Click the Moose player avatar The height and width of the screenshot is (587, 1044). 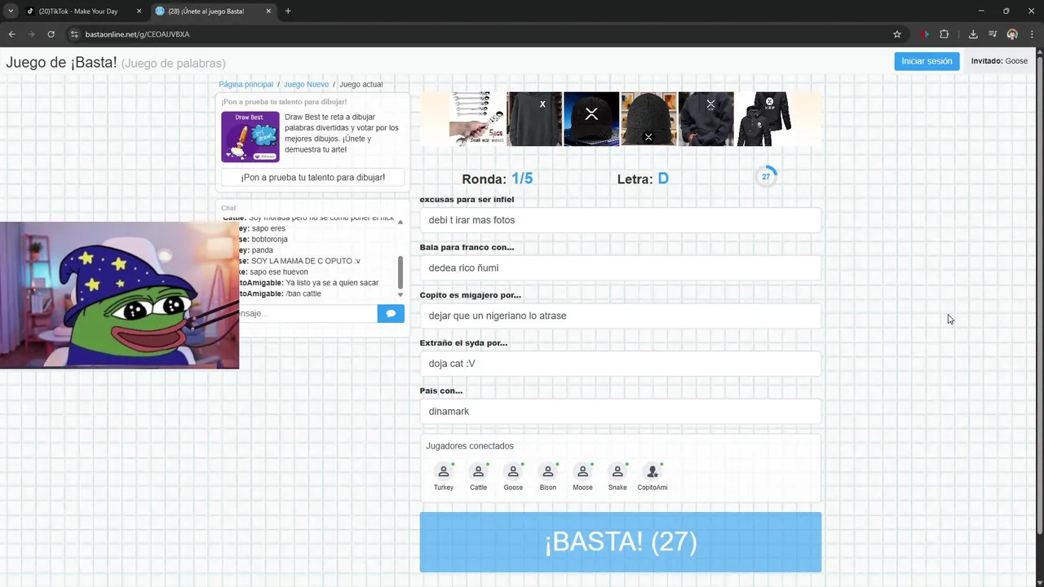582,472
